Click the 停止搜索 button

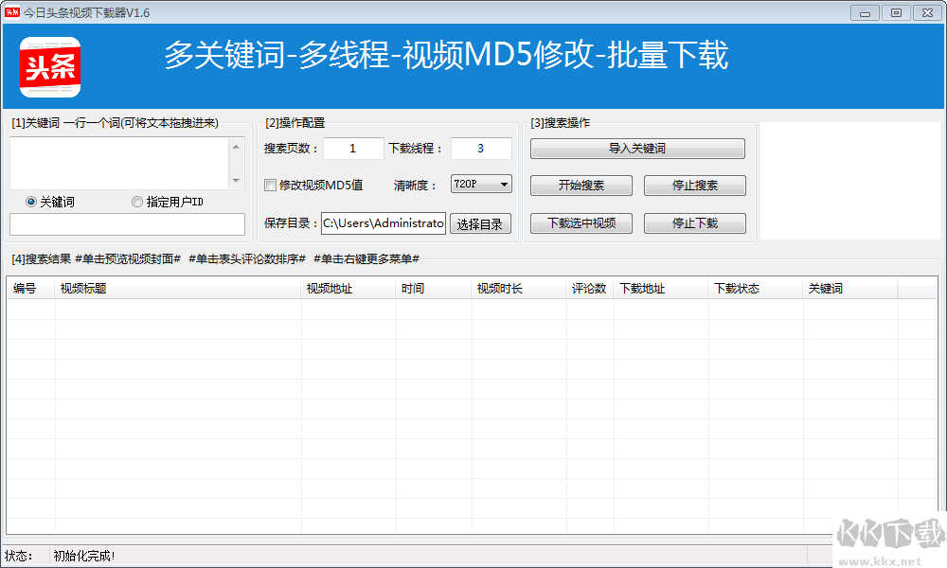click(x=695, y=185)
